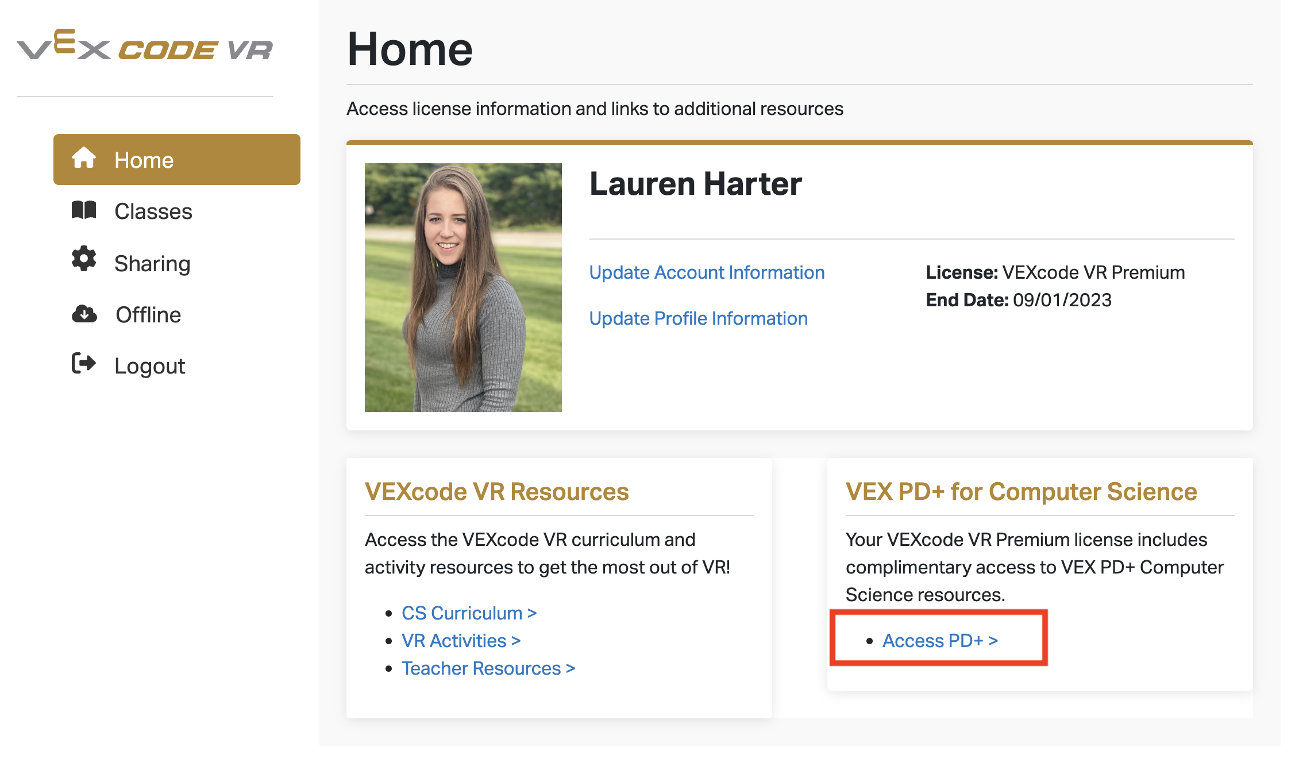This screenshot has width=1295, height=762.
Task: Click the Classes open book icon
Action: click(84, 210)
